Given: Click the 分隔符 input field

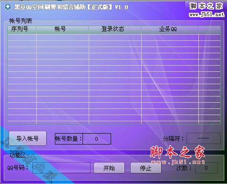Looking at the screenshot, I should point(204,138).
